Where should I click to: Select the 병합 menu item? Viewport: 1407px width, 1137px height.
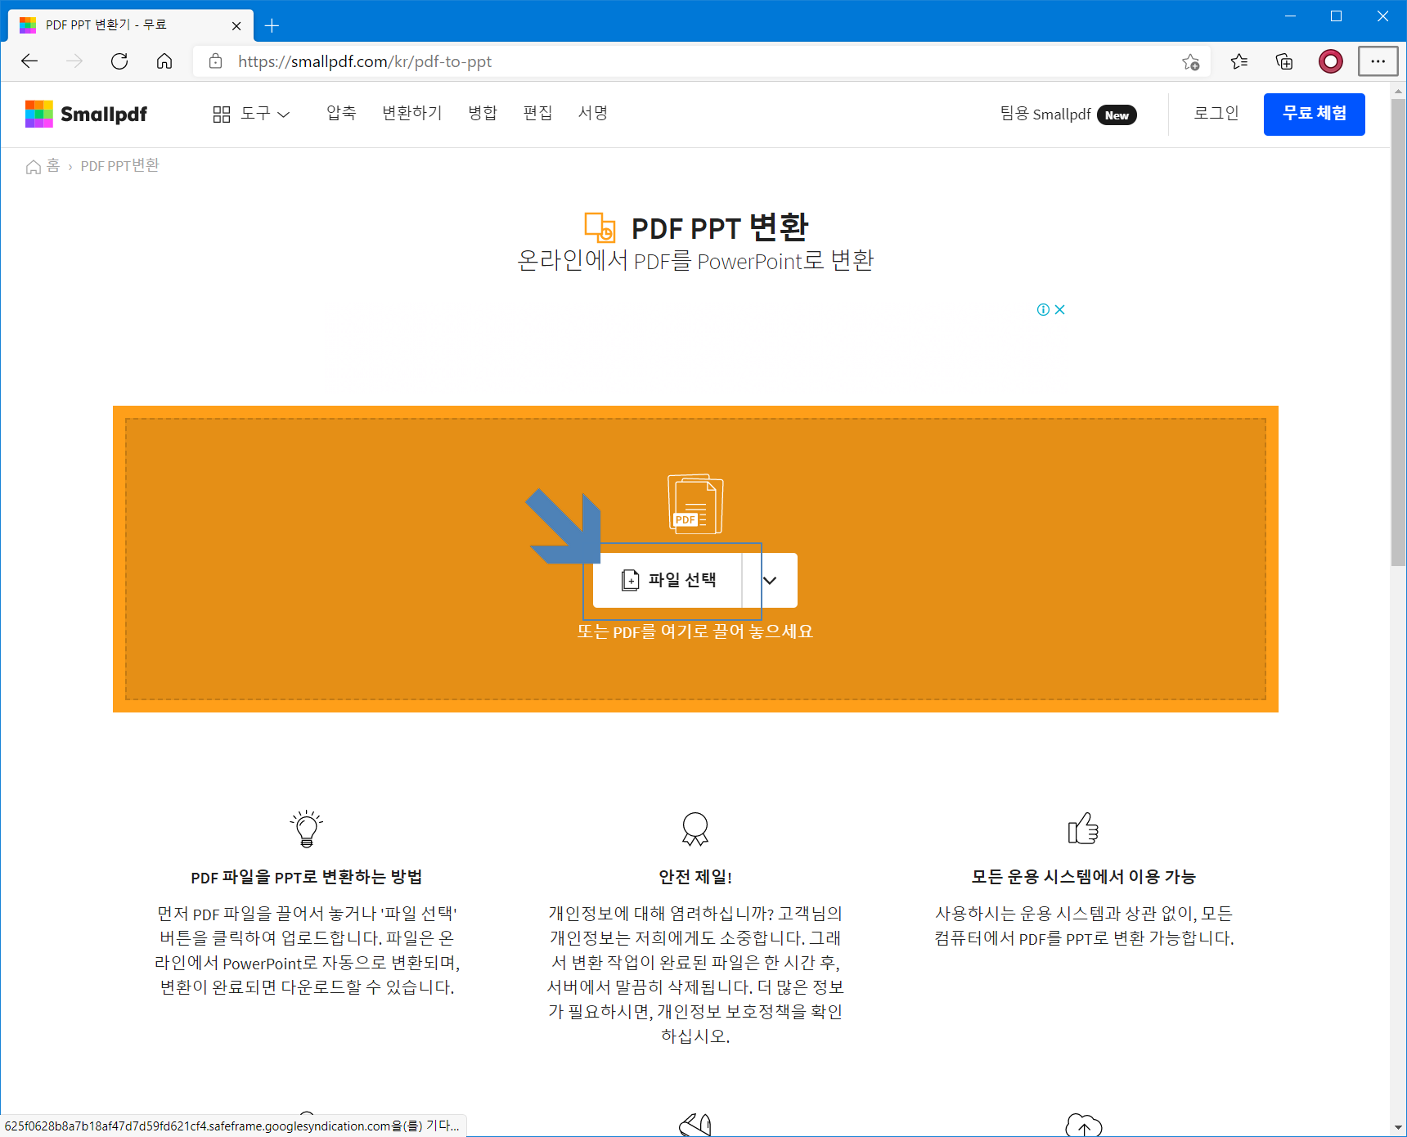pos(483,113)
